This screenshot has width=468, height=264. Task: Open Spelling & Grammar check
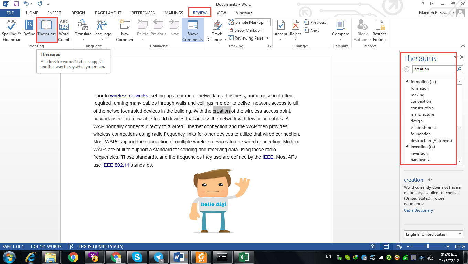[11, 26]
